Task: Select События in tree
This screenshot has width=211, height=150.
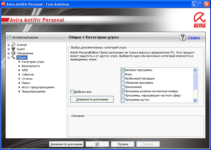Action: (28, 74)
